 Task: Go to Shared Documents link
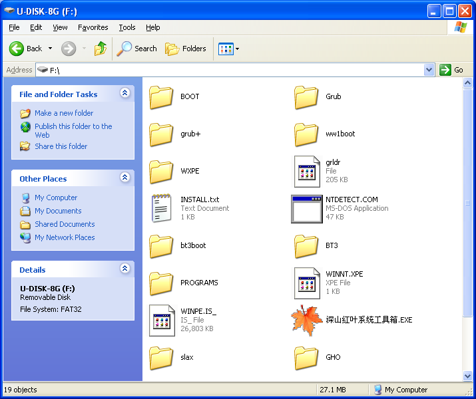(x=65, y=224)
